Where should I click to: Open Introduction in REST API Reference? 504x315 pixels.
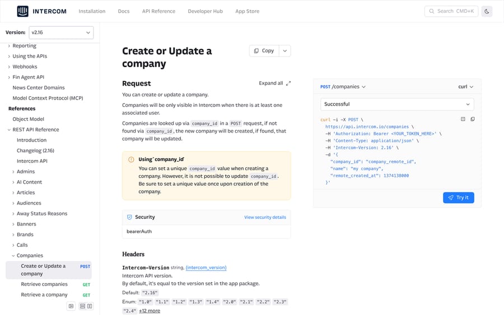31,140
